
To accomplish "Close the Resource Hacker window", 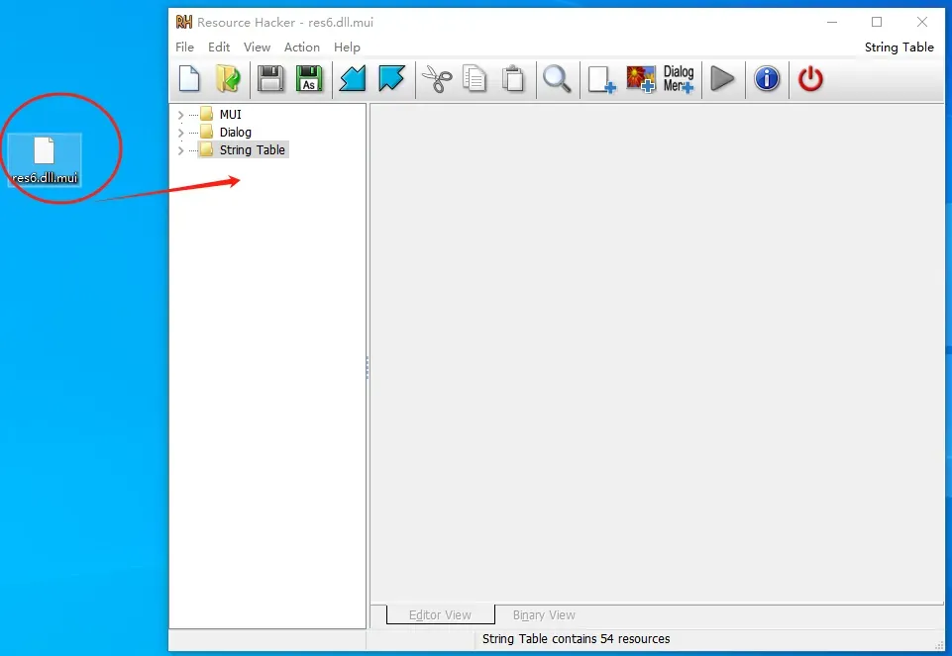I will coord(922,23).
